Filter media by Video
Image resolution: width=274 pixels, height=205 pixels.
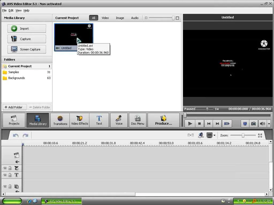tap(105, 18)
